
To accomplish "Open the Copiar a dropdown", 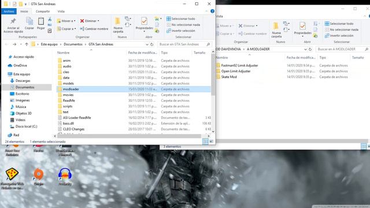I will point(66,29).
